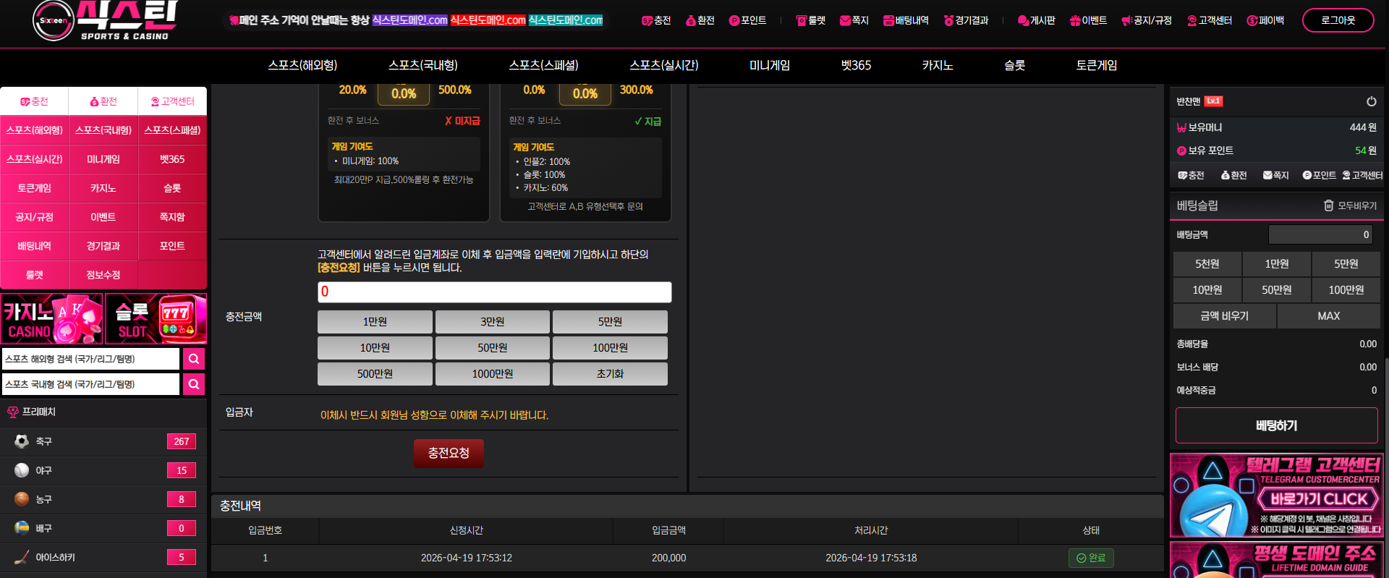Click the trash icon to clear bet slip

[x=1328, y=205]
